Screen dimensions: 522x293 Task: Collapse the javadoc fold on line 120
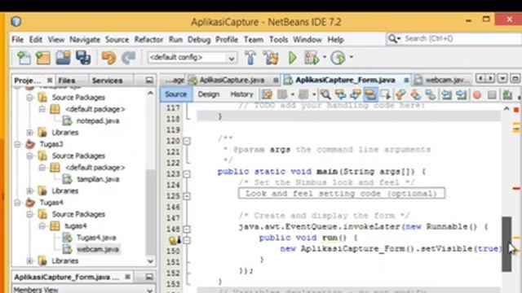pyautogui.click(x=187, y=141)
